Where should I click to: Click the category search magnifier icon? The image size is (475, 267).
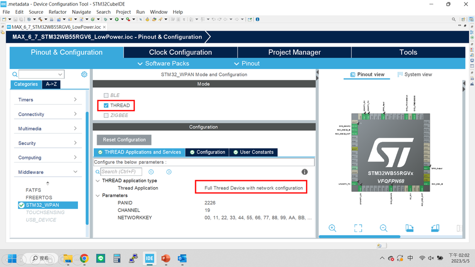coord(15,74)
